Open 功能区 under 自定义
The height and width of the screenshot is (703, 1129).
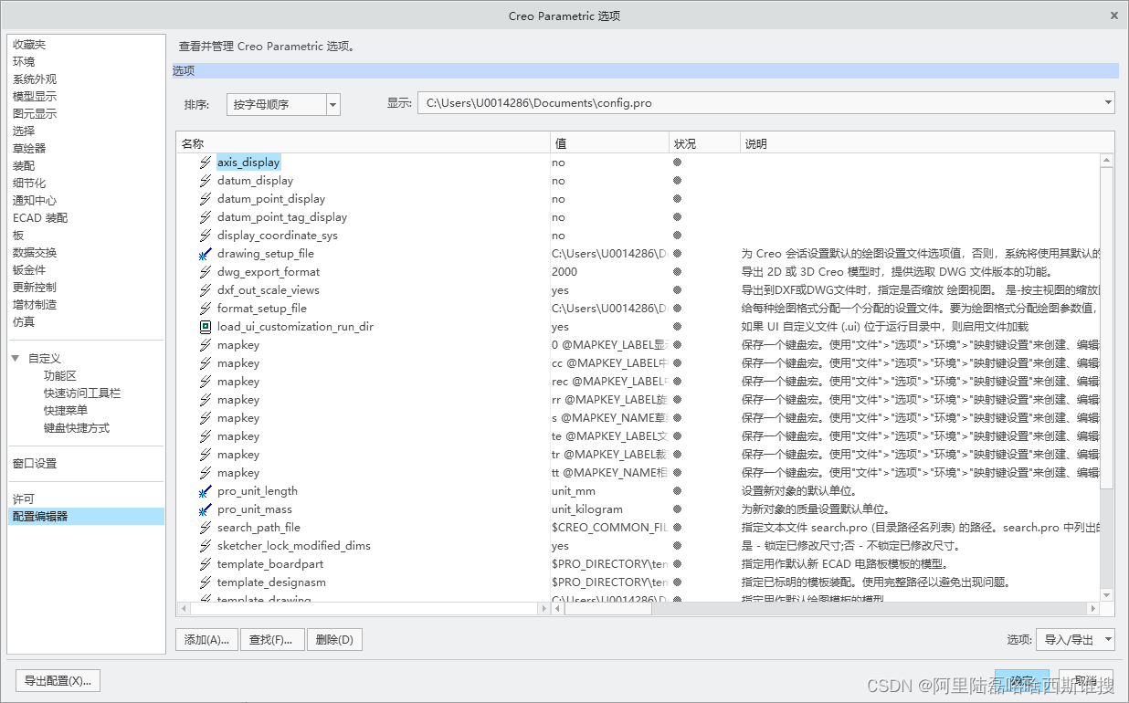60,376
